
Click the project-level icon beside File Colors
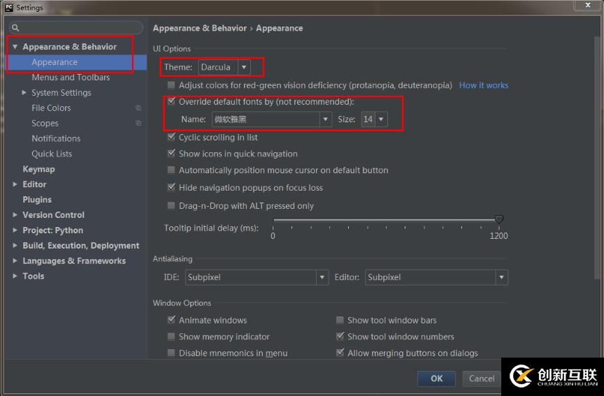pos(138,108)
